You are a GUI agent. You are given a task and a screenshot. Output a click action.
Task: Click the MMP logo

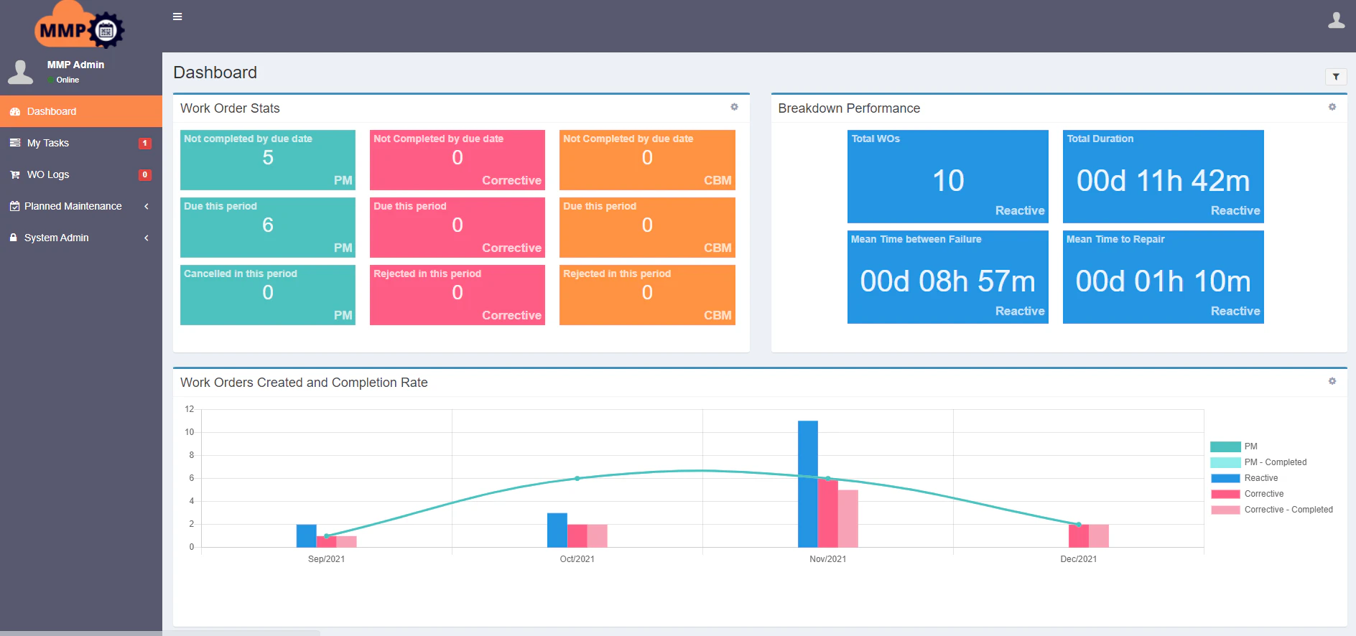(x=79, y=27)
